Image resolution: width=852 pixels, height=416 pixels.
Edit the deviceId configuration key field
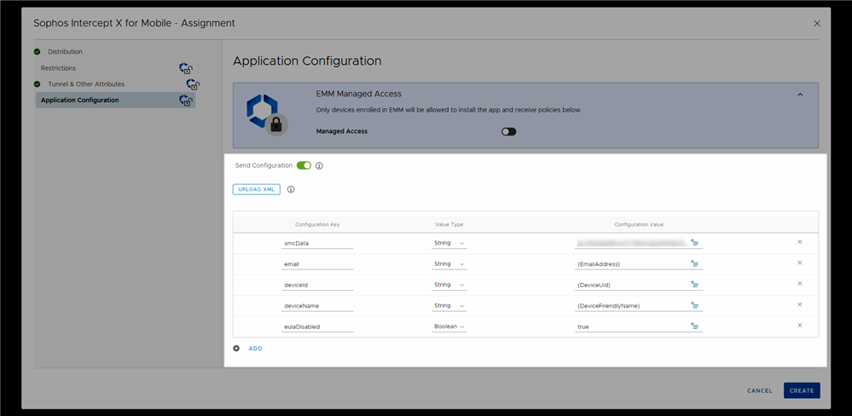(317, 285)
